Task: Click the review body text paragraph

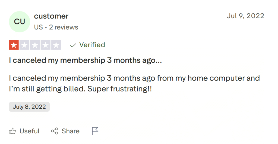Action: pyautogui.click(x=134, y=84)
